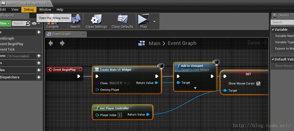Click the Event BeginPlay red delegate pin

point(80,70)
